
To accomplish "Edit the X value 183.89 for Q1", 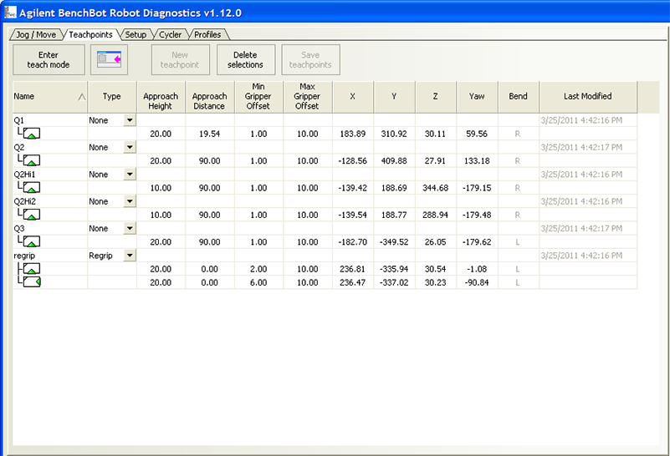I will tap(352, 134).
